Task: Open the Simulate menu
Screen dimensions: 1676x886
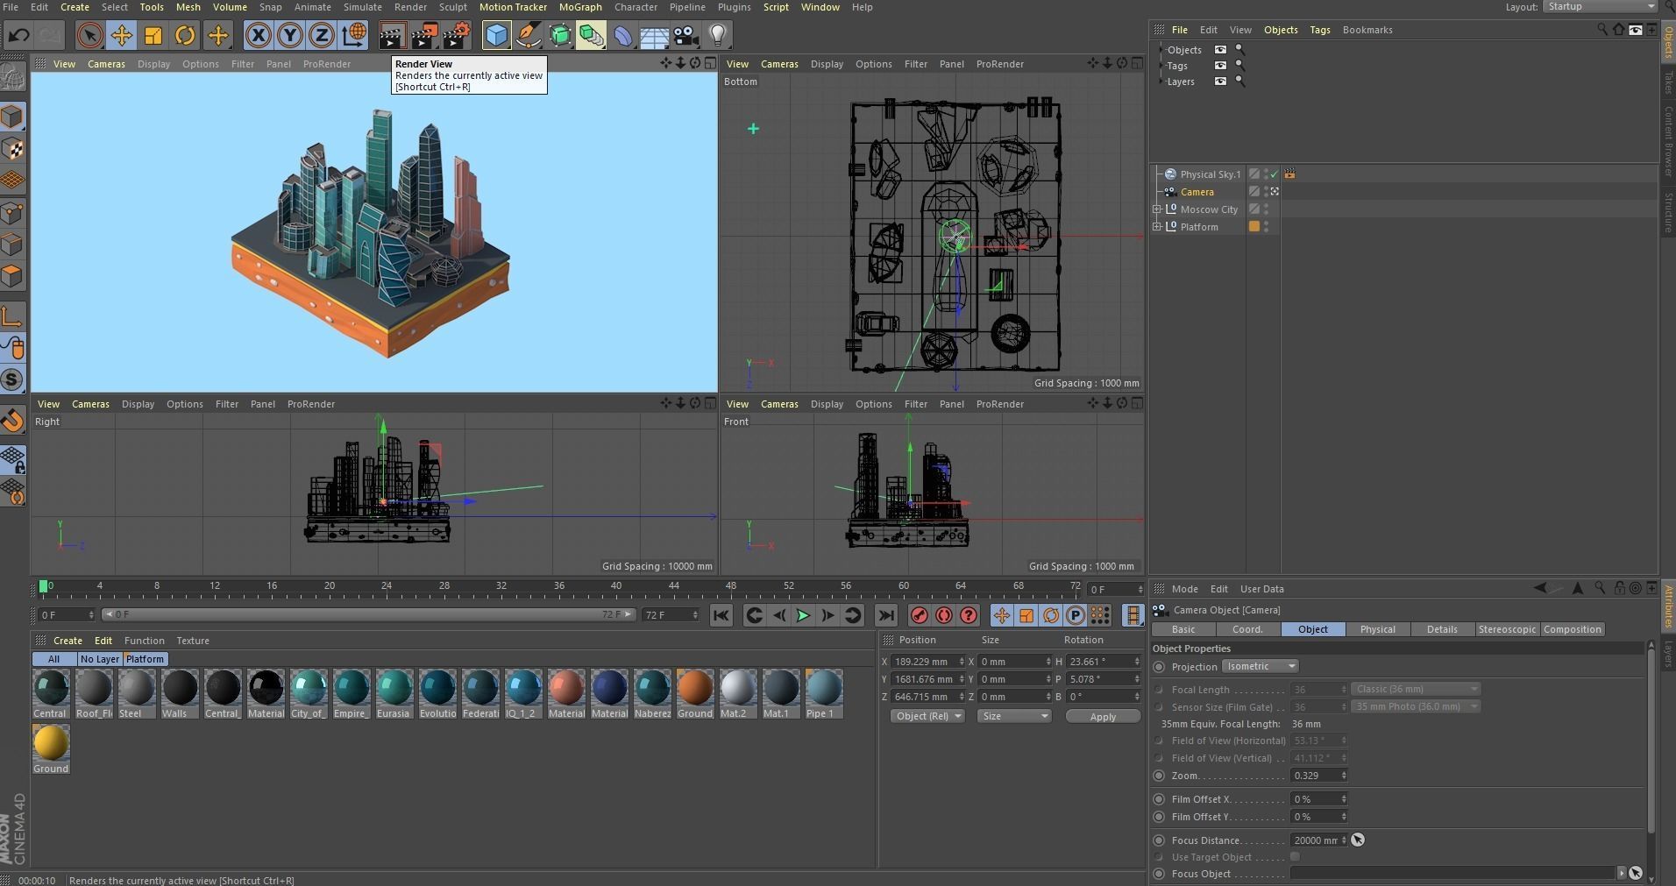Action: [362, 7]
